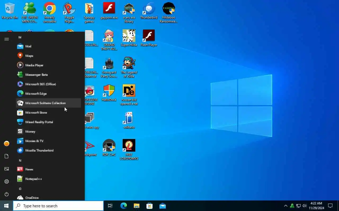
Task: Open Mail on the taskbar
Action: [162, 206]
